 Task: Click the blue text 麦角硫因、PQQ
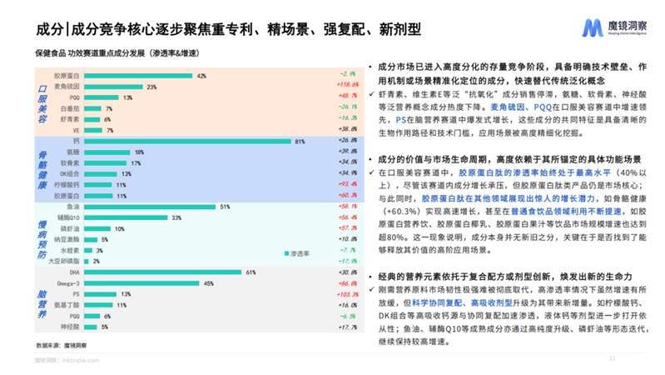(x=521, y=107)
